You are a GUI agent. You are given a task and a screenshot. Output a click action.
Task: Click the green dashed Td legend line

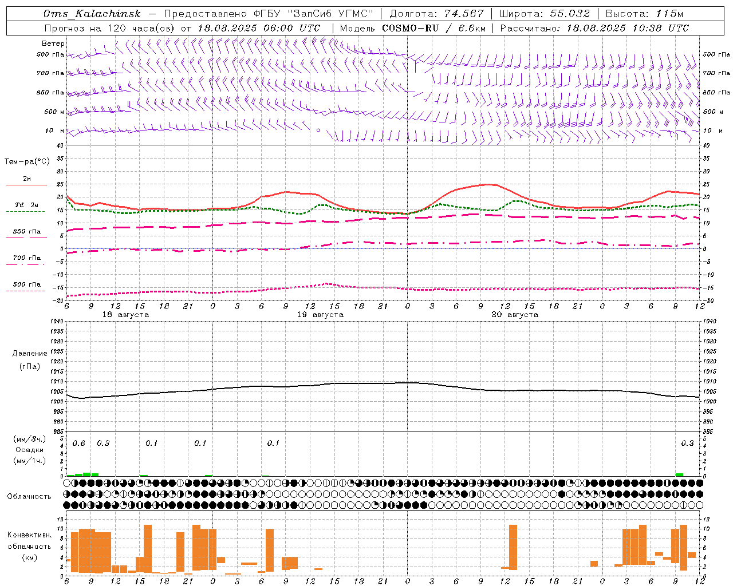pos(25,211)
